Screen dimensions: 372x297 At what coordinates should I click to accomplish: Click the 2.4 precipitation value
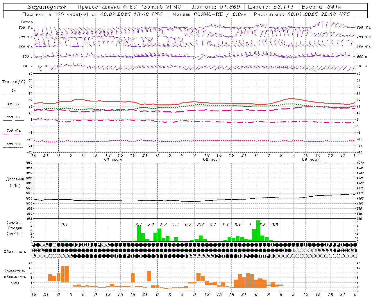[201, 224]
